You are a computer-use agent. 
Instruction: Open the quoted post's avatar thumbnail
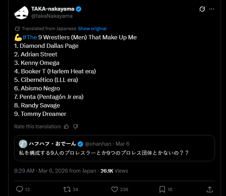pos(23,144)
